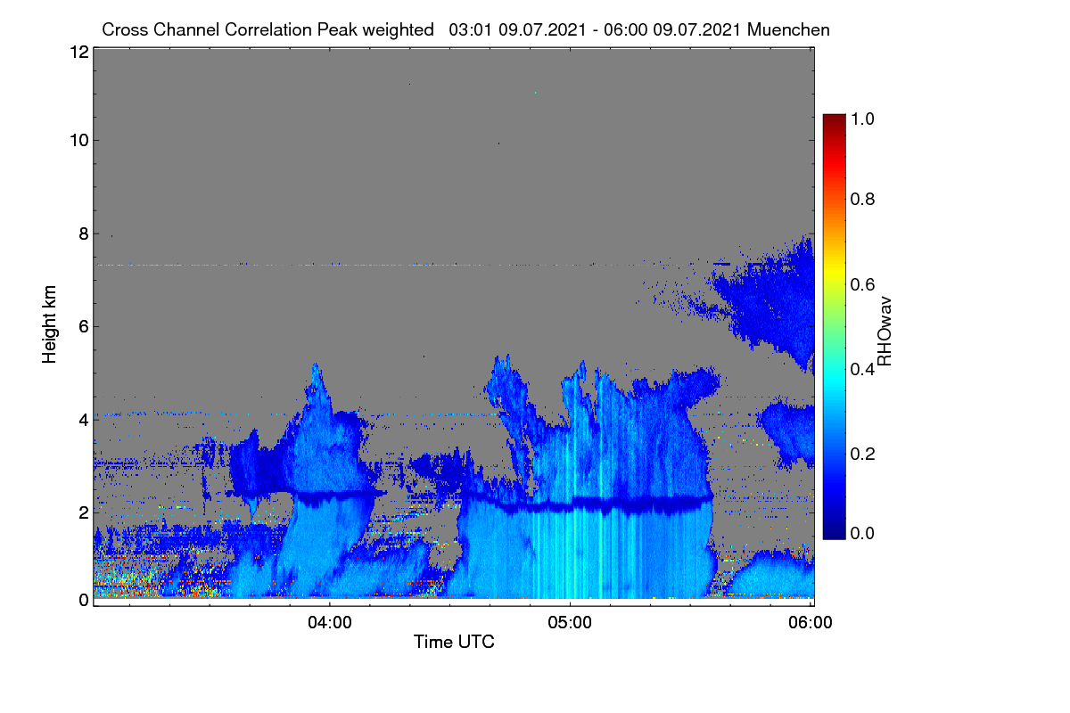
Task: Click the dark blue bottom of colorbar
Action: click(x=834, y=535)
